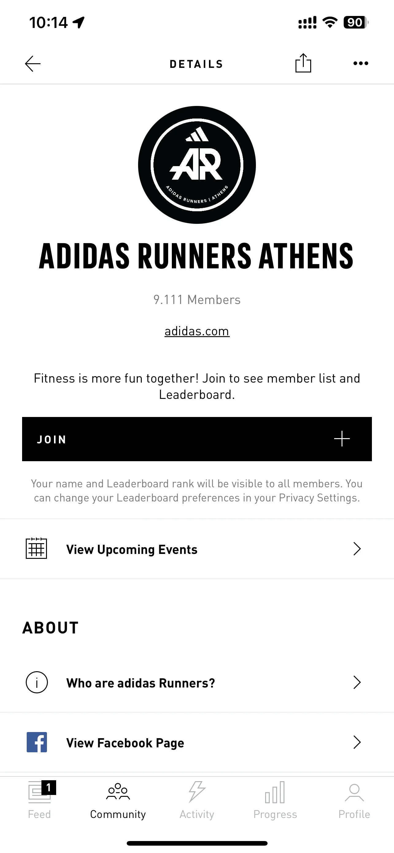
Task: Open the adidas.com link
Action: point(197,331)
